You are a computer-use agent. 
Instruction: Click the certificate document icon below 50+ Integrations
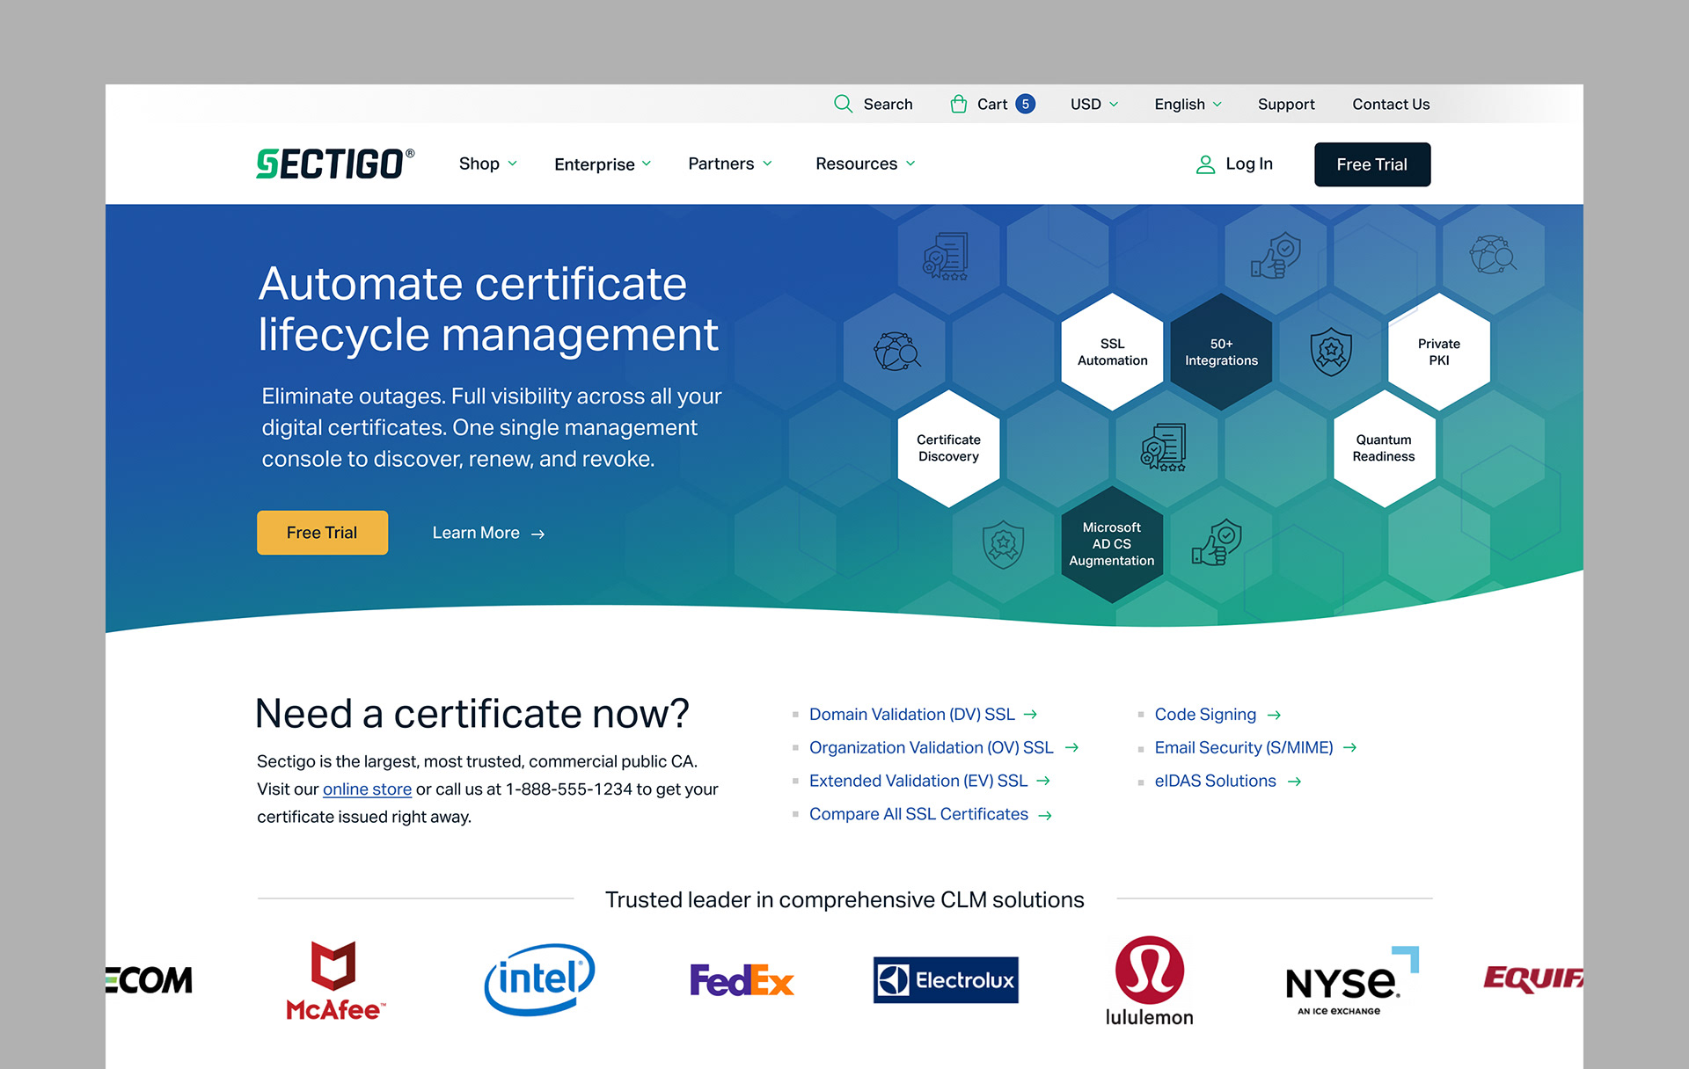pos(1164,447)
